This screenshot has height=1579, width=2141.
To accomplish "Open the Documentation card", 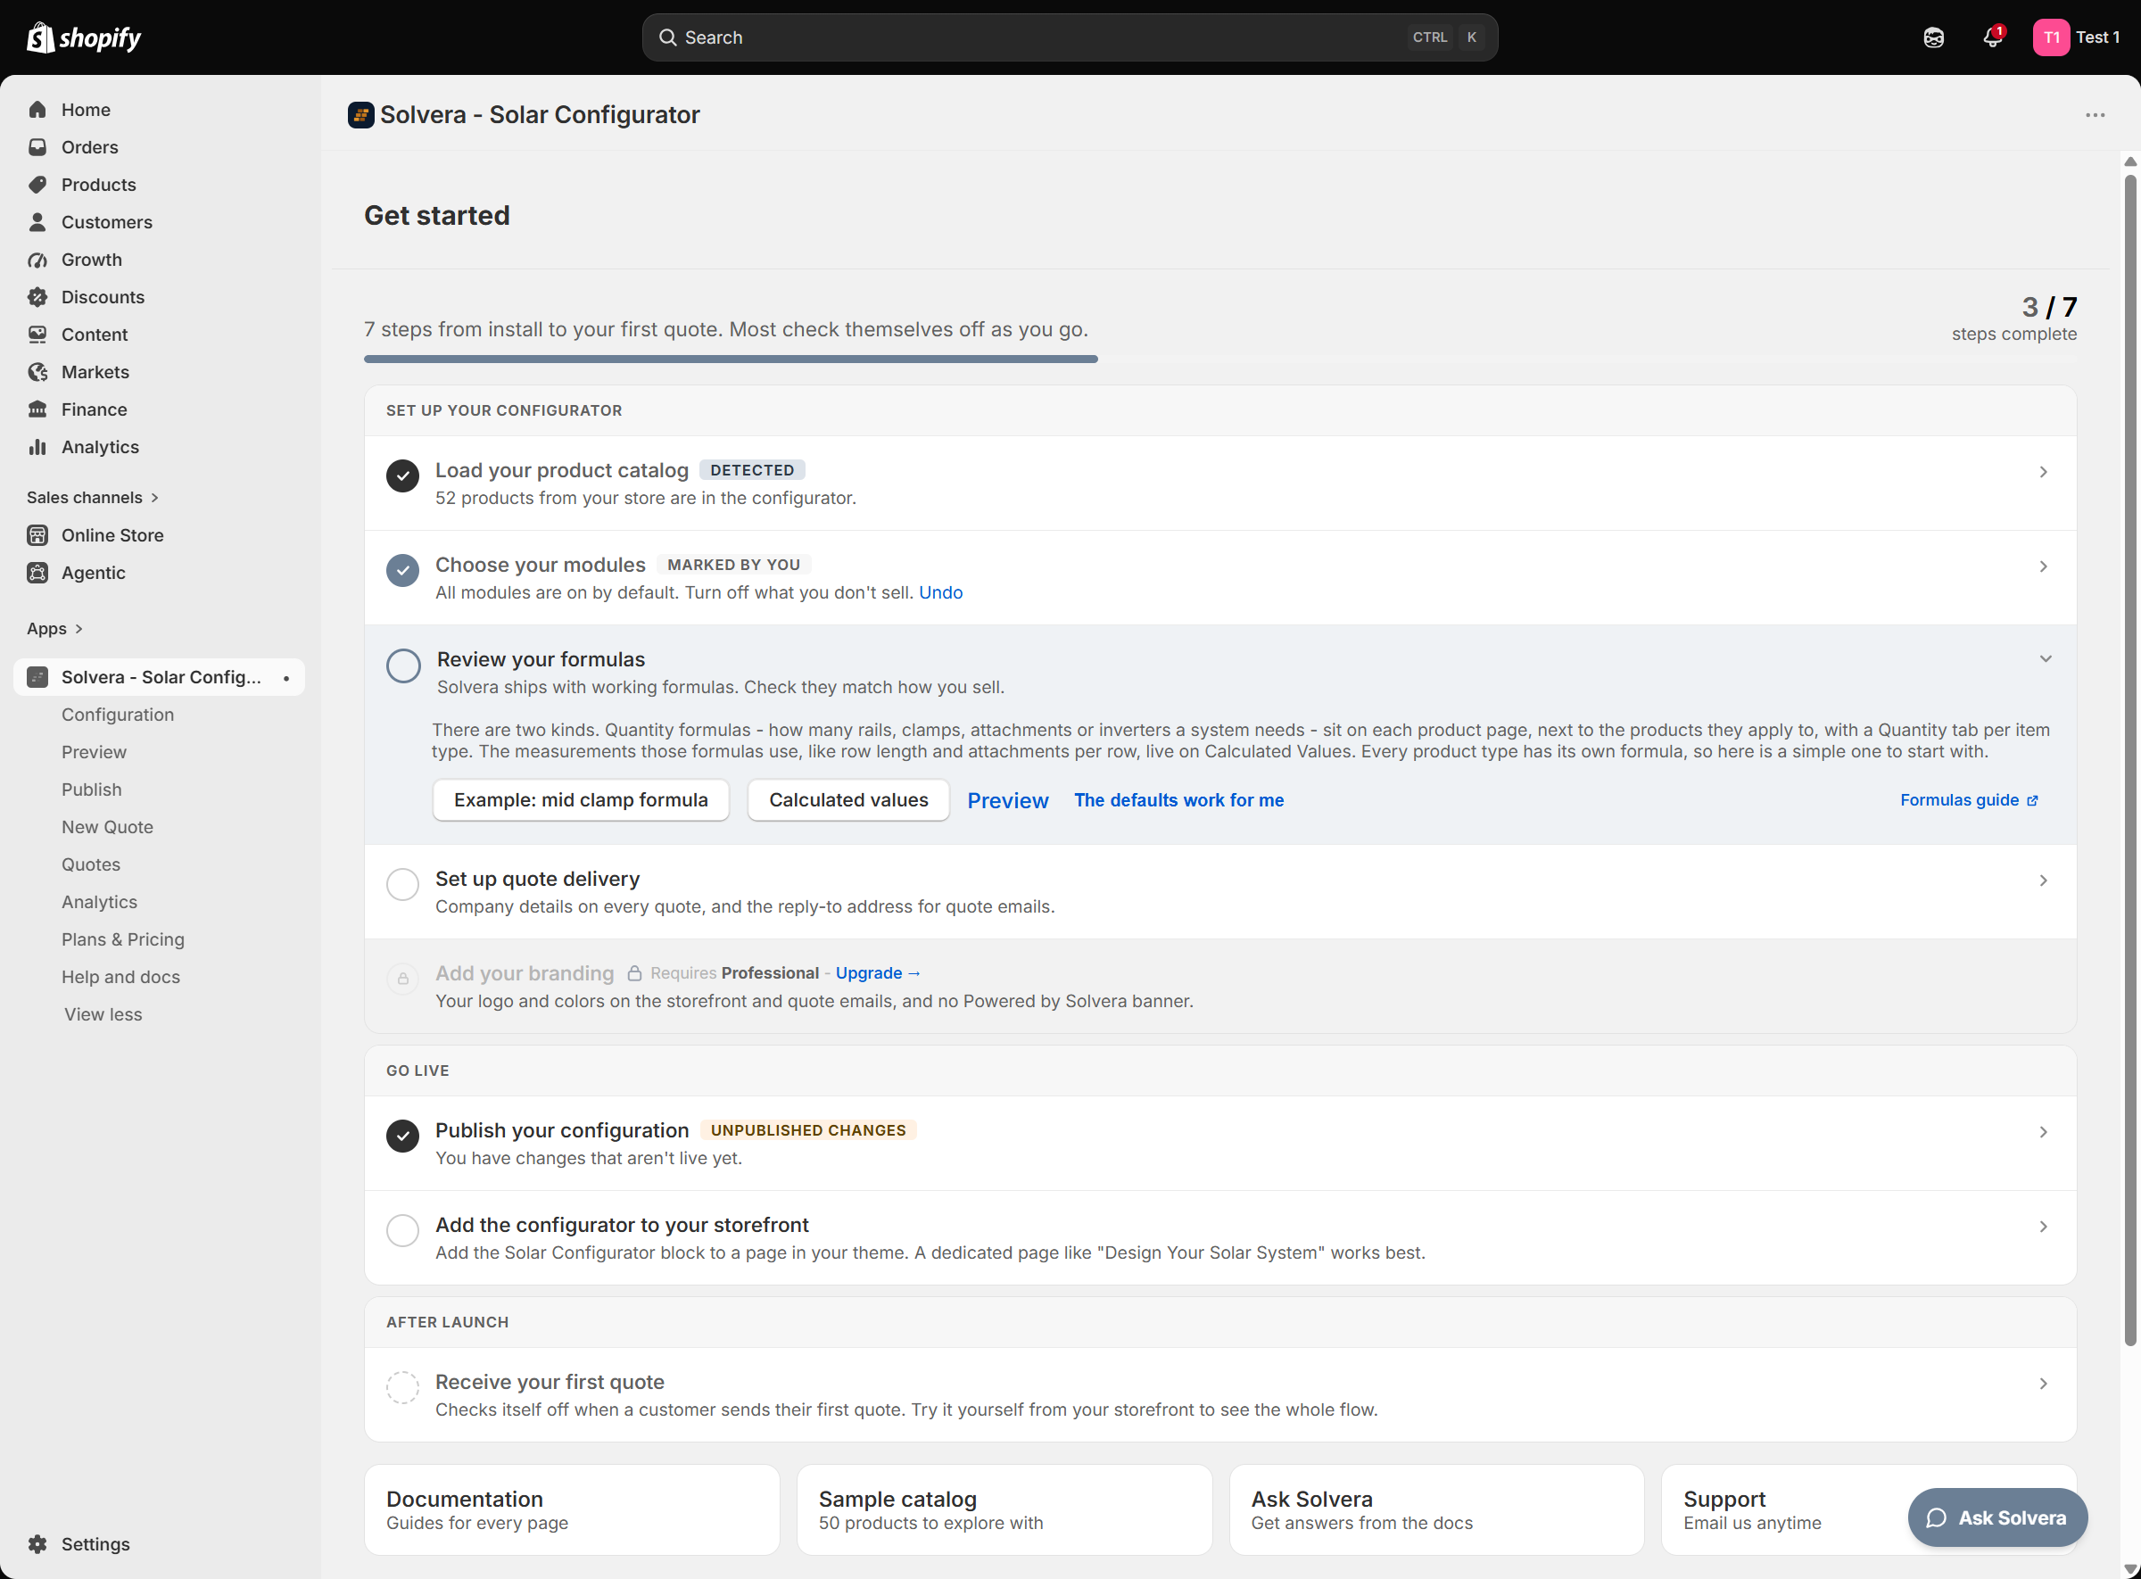I will [x=572, y=1511].
